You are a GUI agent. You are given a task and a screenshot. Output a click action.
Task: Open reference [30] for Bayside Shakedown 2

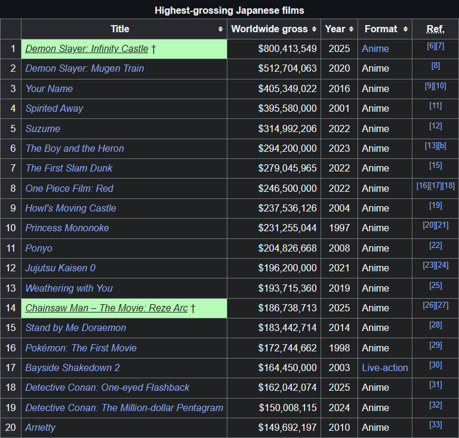436,365
